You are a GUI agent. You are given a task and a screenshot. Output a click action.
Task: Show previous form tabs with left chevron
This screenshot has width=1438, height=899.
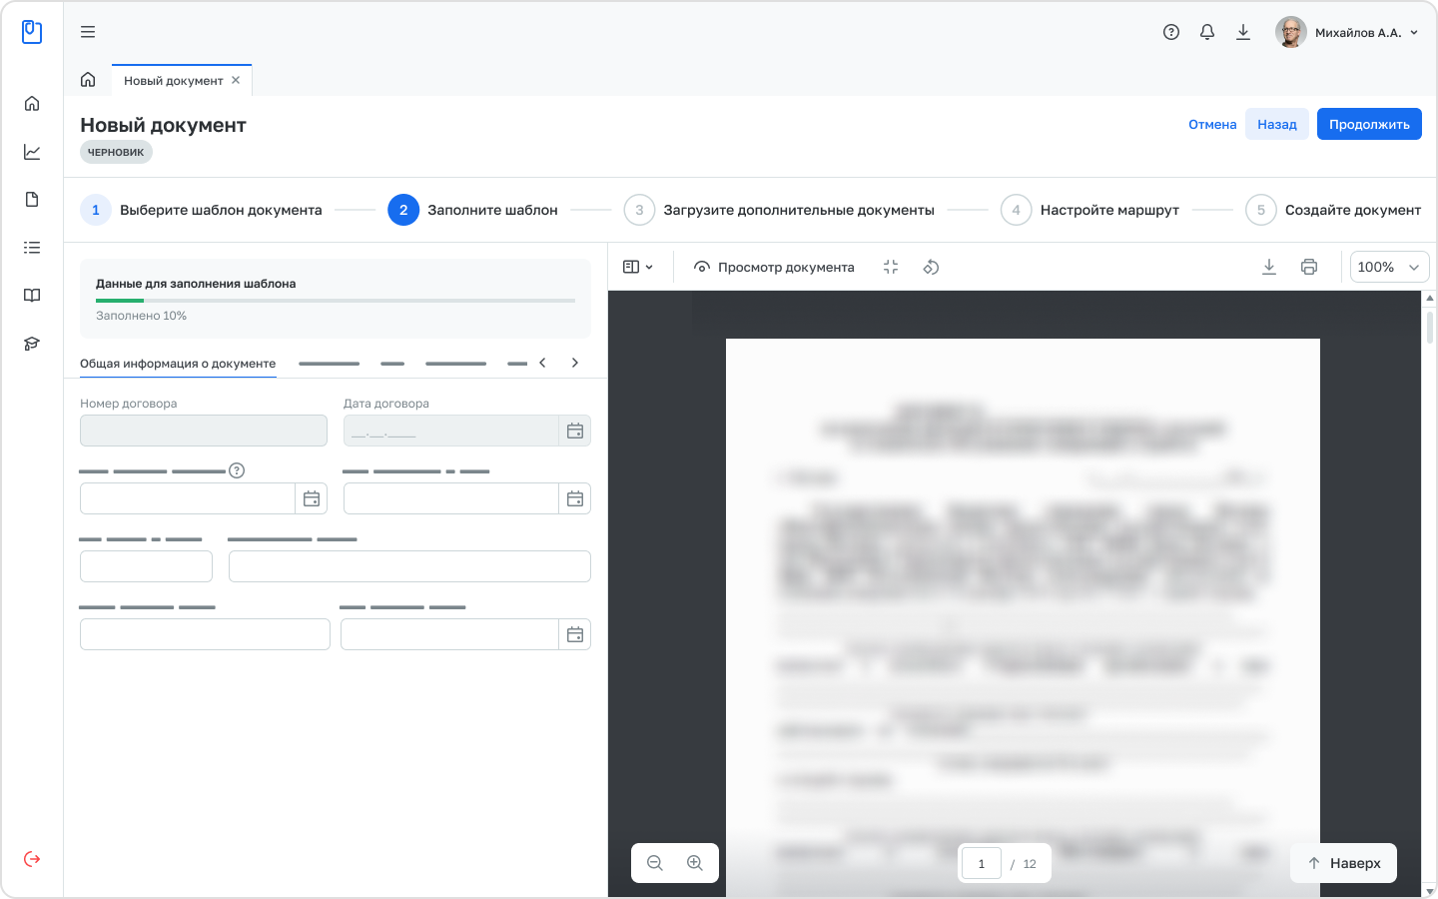coord(542,363)
